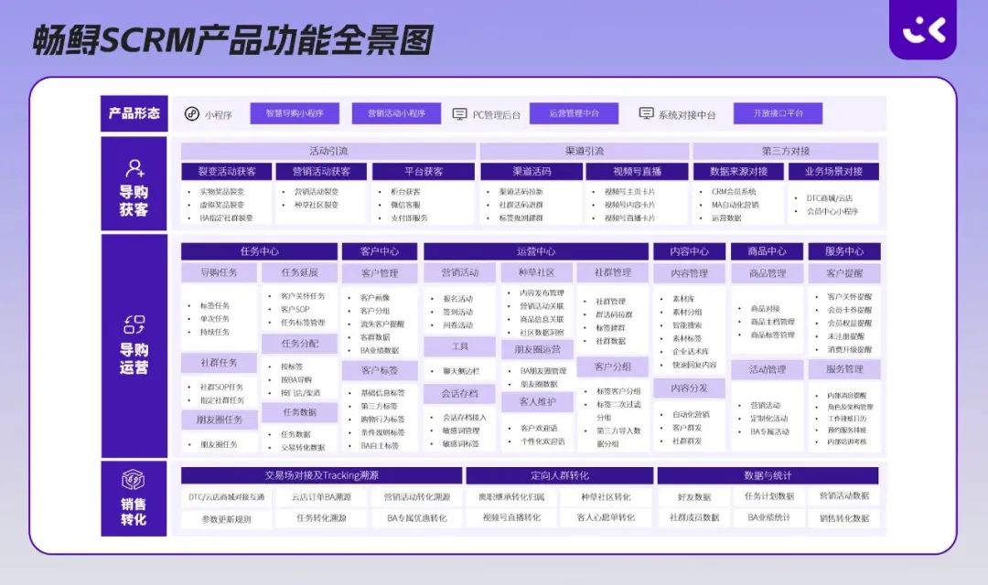Image resolution: width=988 pixels, height=585 pixels.
Task: Select the 平台获客 header
Action: [x=424, y=171]
